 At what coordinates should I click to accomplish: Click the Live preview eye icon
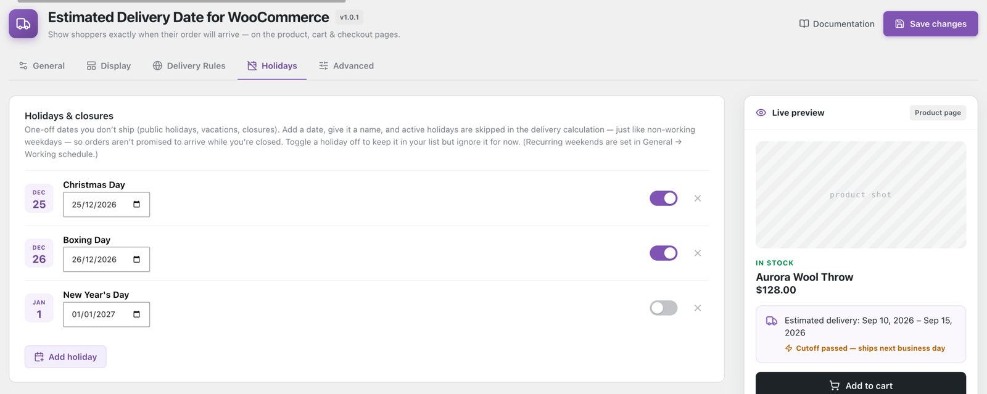coord(761,113)
